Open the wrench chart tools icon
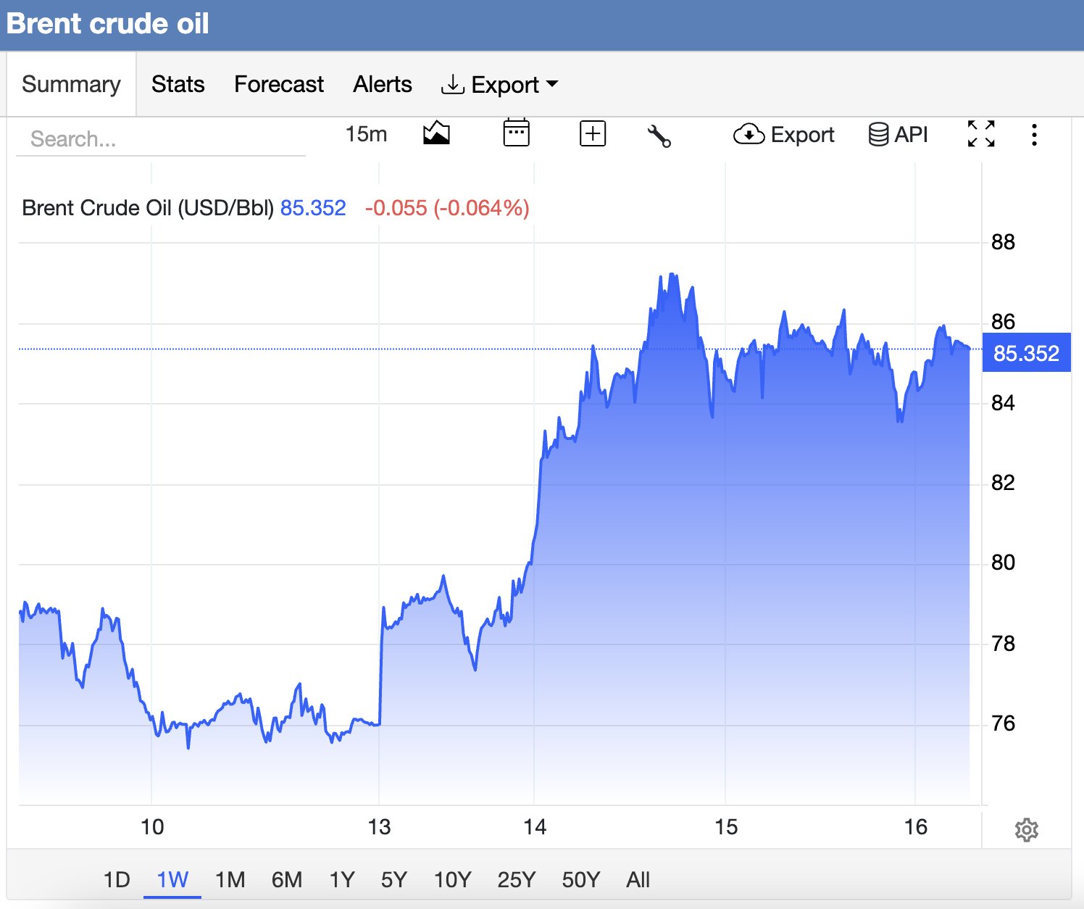The image size is (1084, 909). (659, 136)
